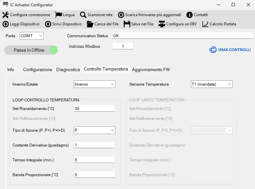Click the limit loop Set Raffrescamento field
Image resolution: width=255 pixels, height=189 pixels.
(212, 118)
